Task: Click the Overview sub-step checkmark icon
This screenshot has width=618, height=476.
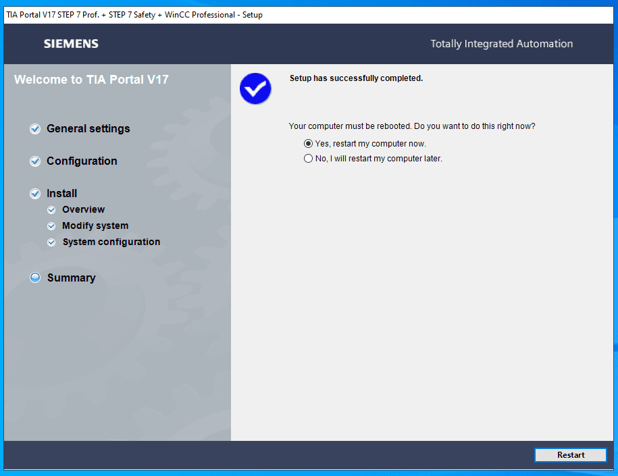Action: click(51, 209)
